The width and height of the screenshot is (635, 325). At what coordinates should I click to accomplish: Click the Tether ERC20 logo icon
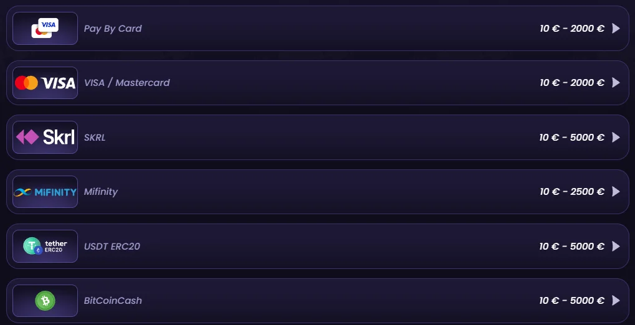click(x=45, y=246)
